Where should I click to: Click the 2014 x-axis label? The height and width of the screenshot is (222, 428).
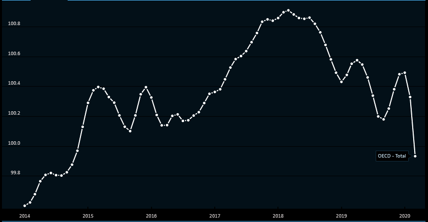(x=25, y=216)
